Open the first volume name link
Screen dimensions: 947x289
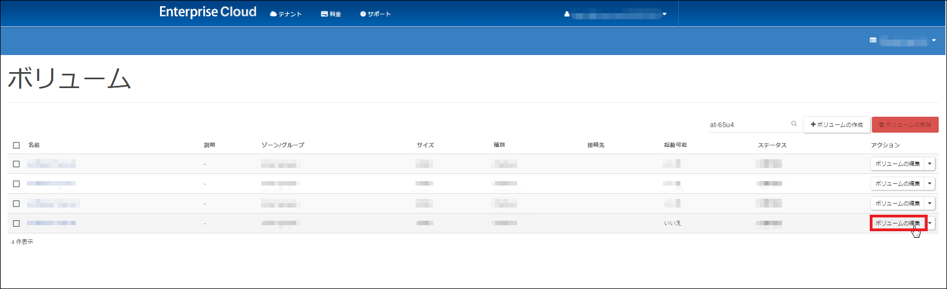(x=51, y=164)
